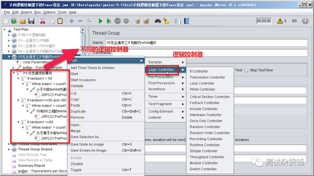Choose Transaction Controller from submenu
314x176 pixels.
pos(210,77)
